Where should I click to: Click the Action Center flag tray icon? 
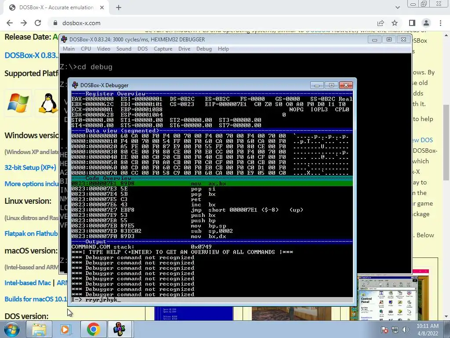click(385, 330)
